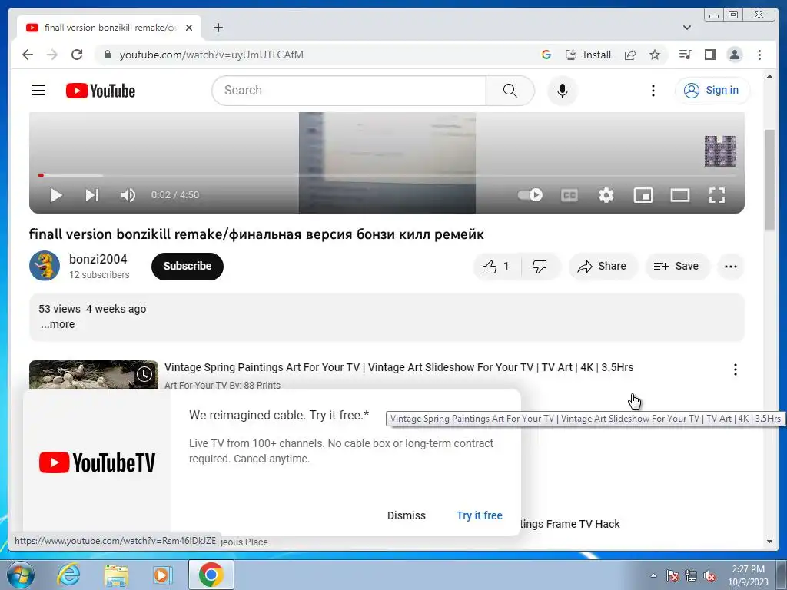
Task: Open the taskbar clock
Action: click(x=748, y=575)
